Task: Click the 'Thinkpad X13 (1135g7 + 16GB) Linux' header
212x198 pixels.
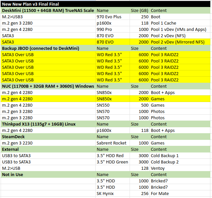Action: 48,124
